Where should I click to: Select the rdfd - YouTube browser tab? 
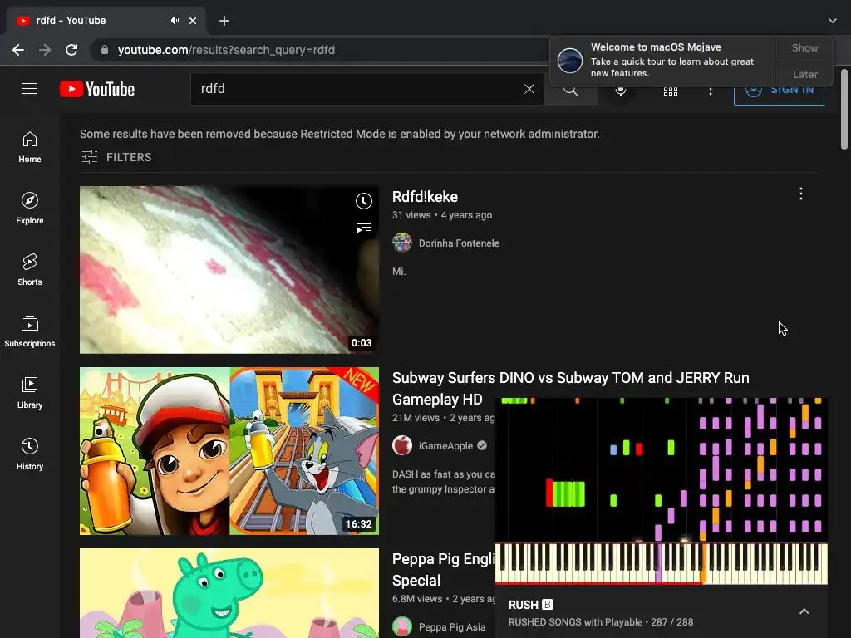pos(106,21)
